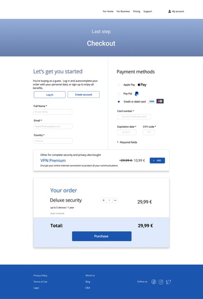Click the Visa card icon
This screenshot has height=299, width=203.
[x=152, y=101]
